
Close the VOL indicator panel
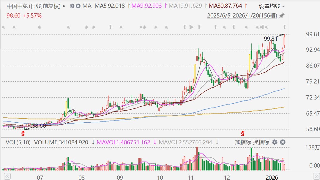coord(283,142)
